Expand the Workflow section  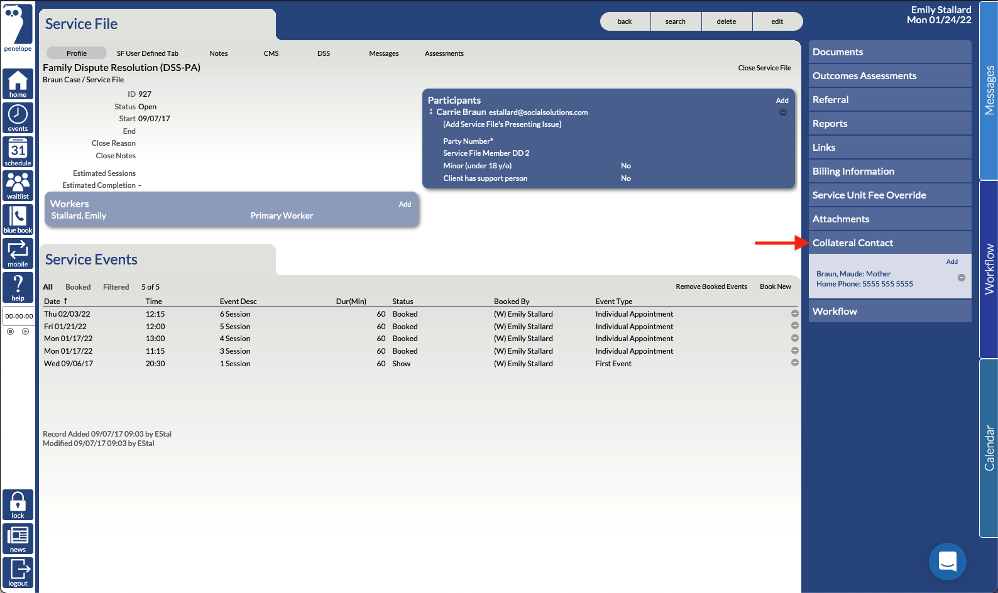point(890,311)
